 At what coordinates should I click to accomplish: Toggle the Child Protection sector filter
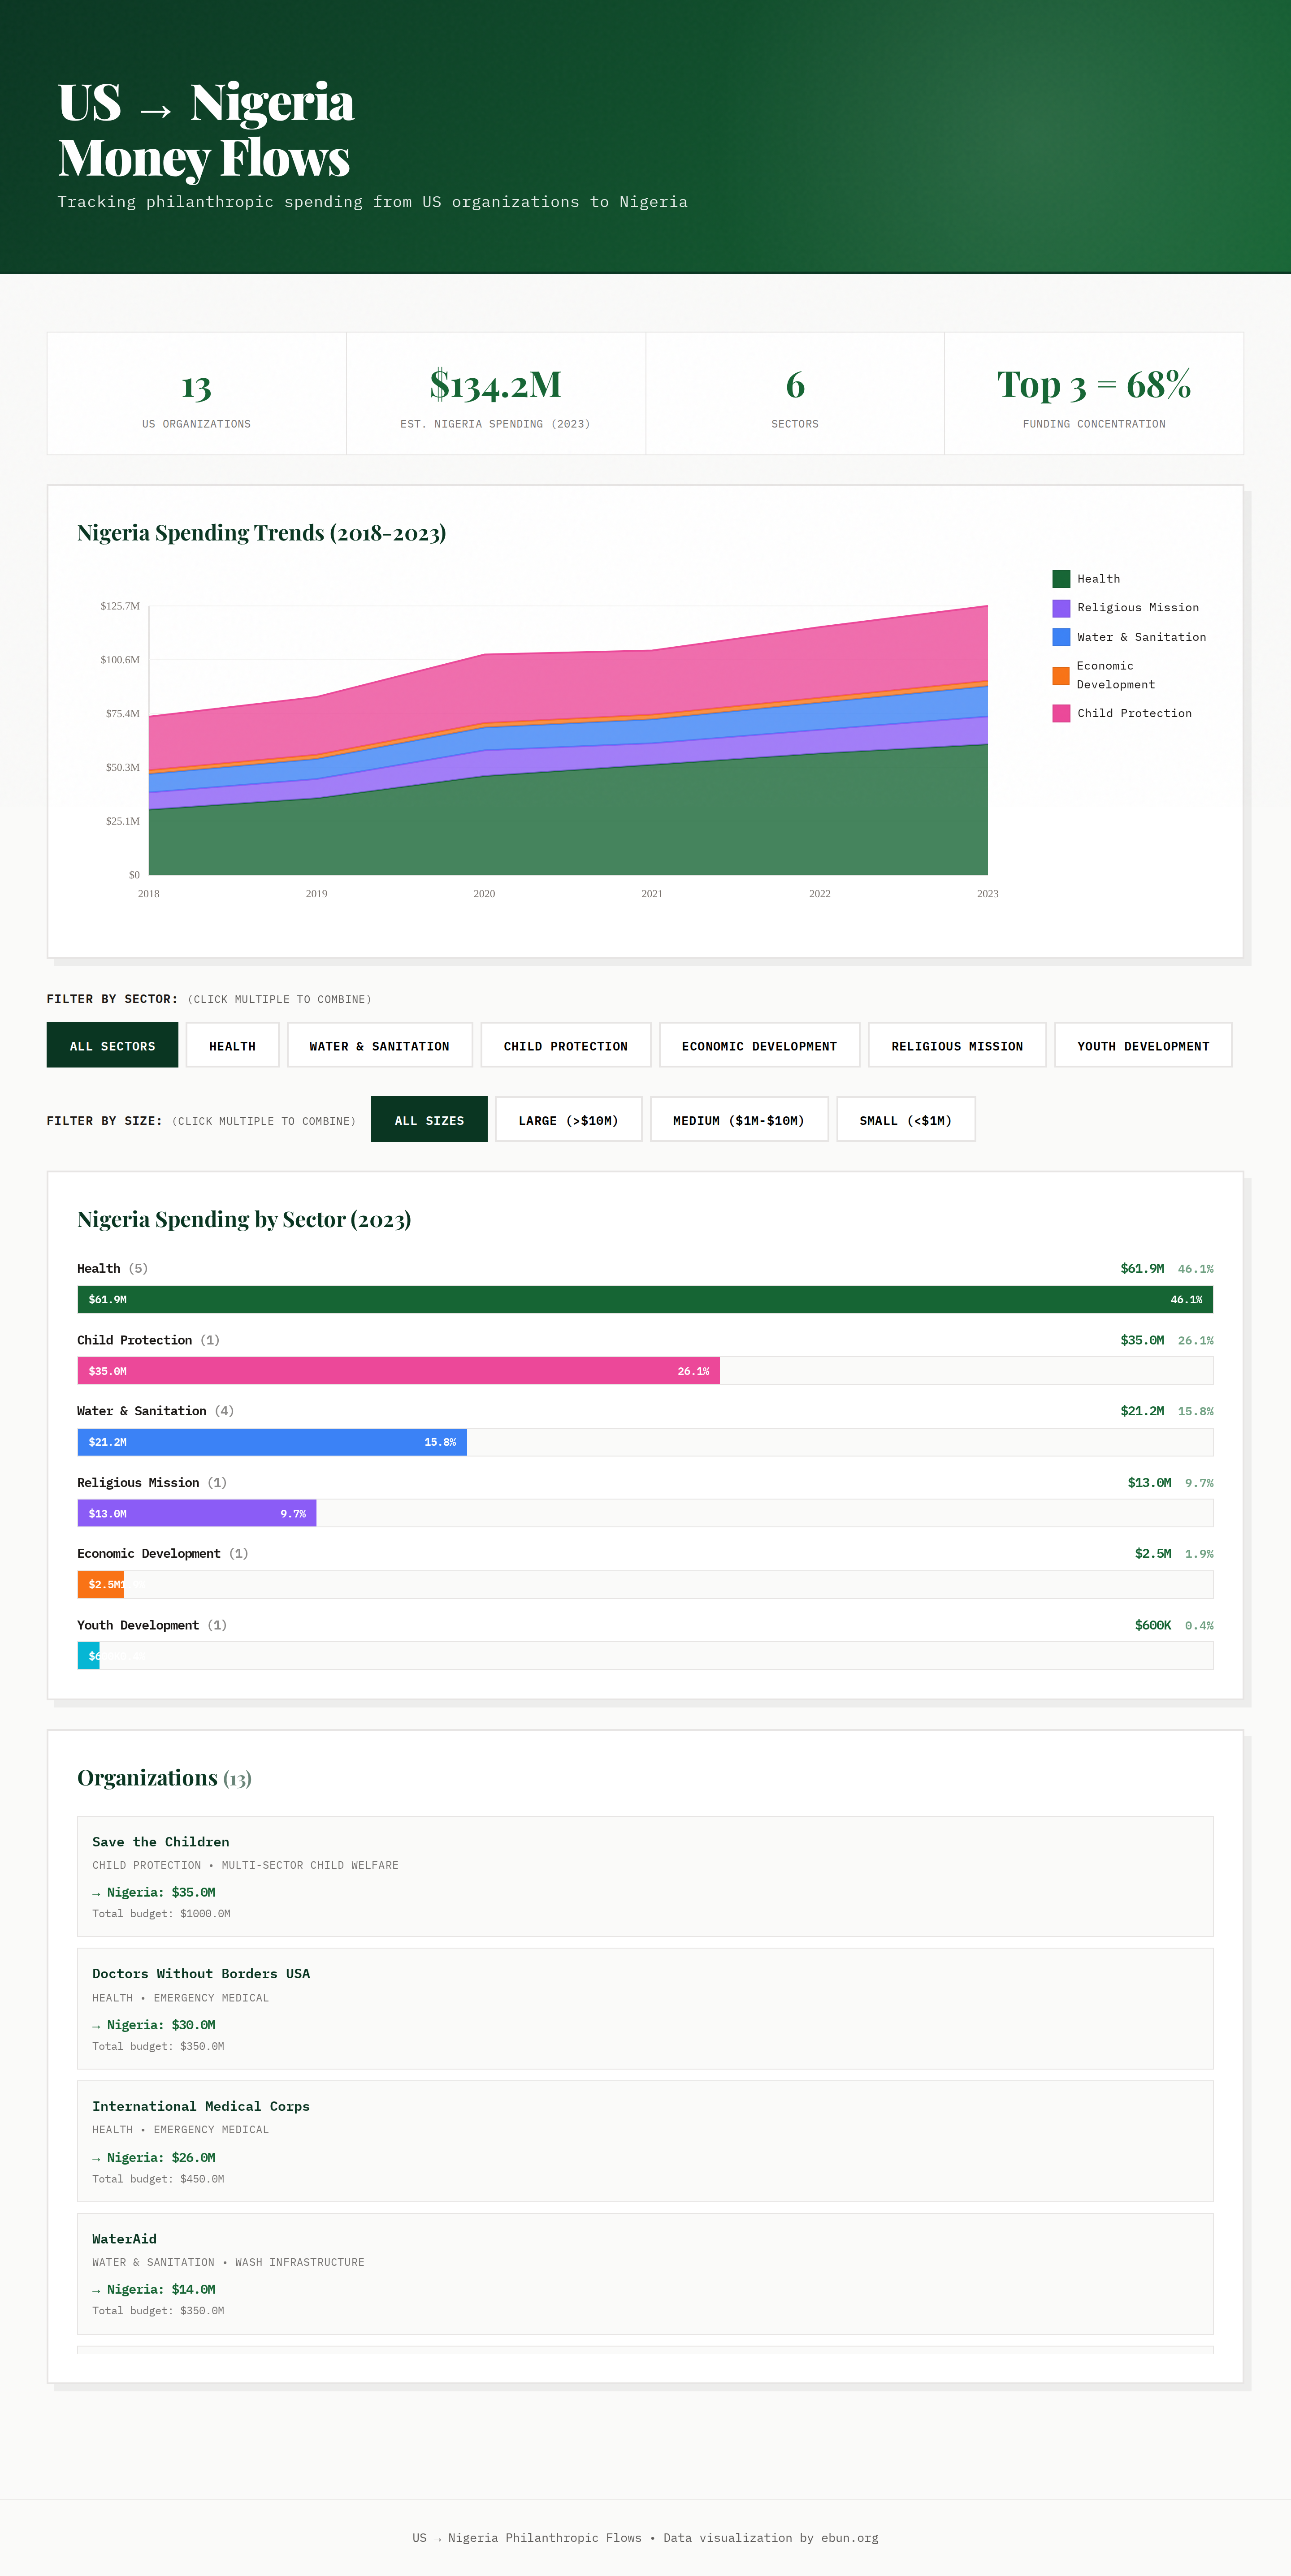coord(565,1045)
